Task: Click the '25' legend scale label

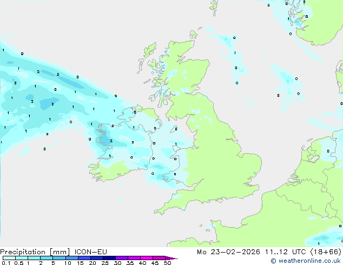Action: point(105,263)
